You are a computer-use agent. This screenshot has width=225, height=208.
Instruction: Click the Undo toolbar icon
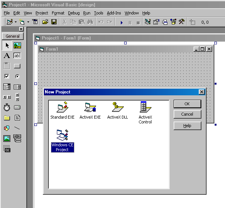(101, 22)
